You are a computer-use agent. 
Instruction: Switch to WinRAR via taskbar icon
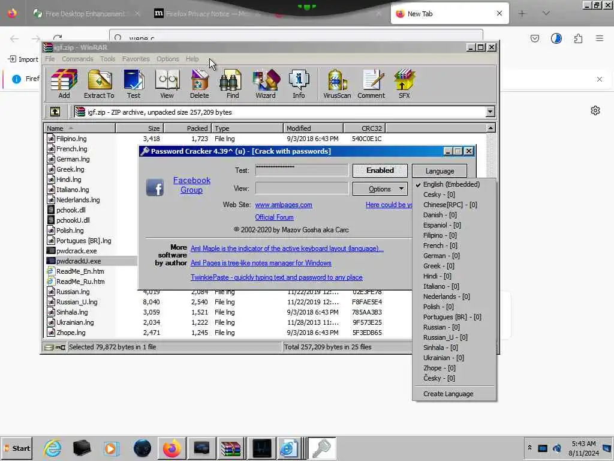click(x=231, y=448)
